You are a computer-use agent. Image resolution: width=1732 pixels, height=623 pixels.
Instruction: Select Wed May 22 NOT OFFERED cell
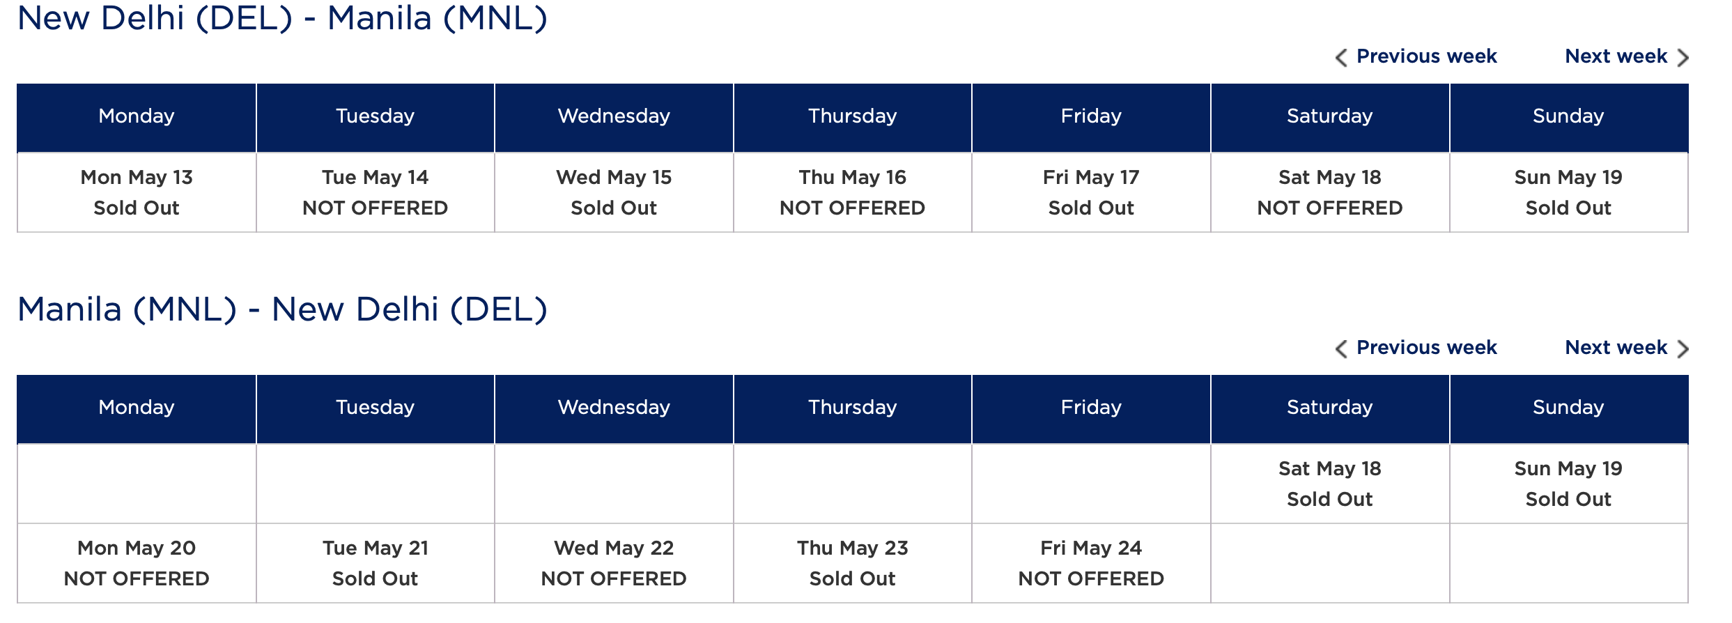coord(614,563)
